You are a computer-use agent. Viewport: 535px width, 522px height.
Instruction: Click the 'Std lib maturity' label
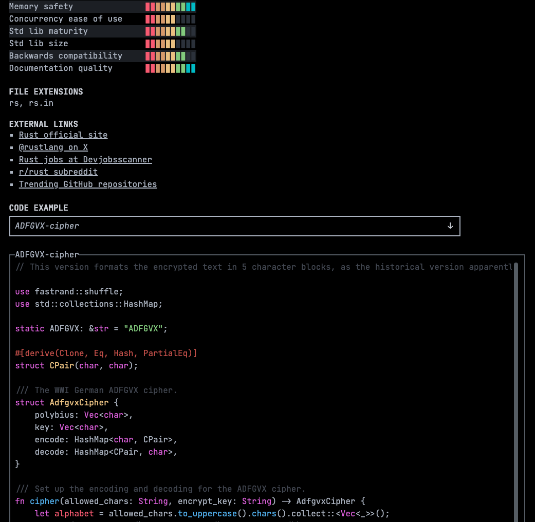point(48,31)
